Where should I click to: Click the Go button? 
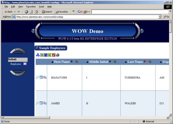pyautogui.click(x=167, y=17)
